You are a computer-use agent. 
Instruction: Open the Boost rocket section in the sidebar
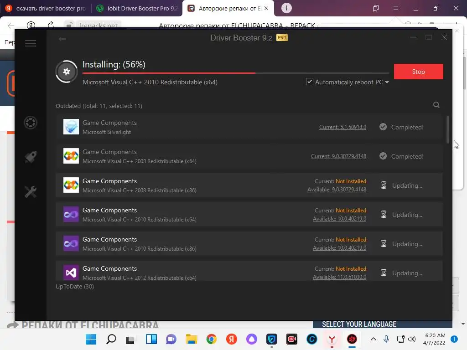[x=31, y=157]
